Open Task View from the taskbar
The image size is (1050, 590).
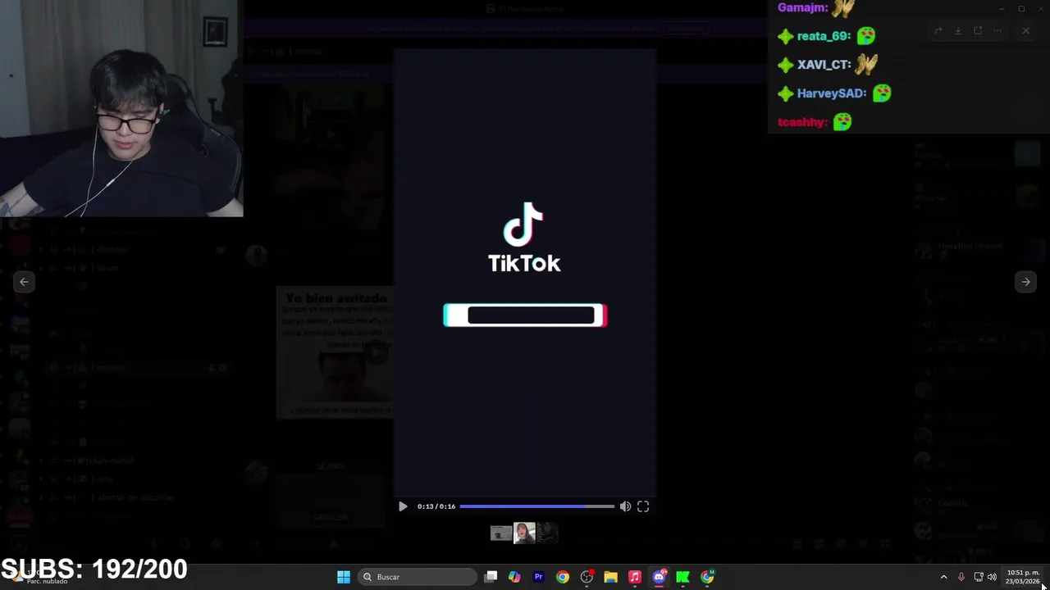point(491,577)
